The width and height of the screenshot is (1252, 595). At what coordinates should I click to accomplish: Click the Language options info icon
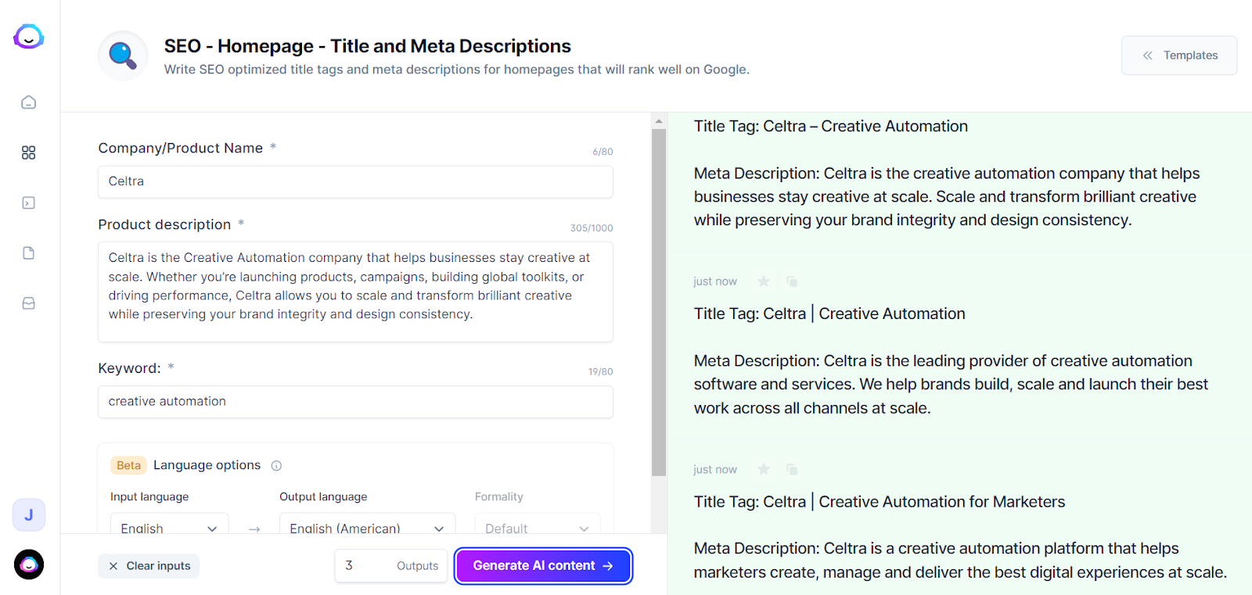(276, 466)
